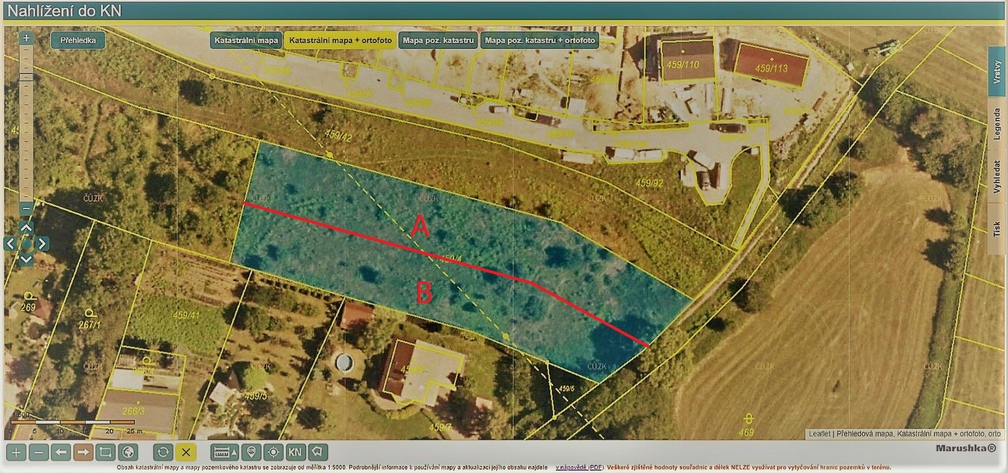Image resolution: width=1008 pixels, height=473 pixels.
Task: Expand the Vyhledat search side tab
Action: pyautogui.click(x=997, y=176)
